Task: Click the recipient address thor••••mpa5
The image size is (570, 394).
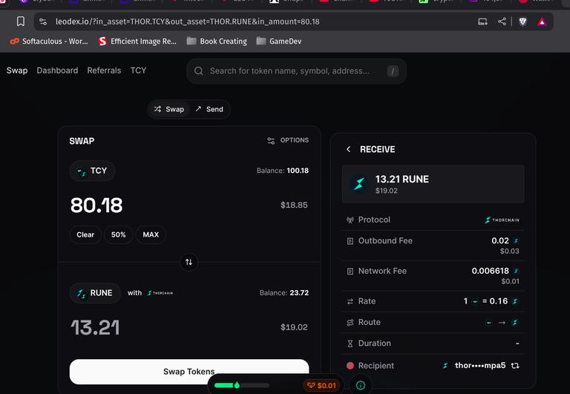Action: coord(480,366)
